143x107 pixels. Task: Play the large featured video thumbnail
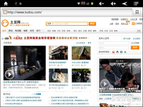click(25, 63)
